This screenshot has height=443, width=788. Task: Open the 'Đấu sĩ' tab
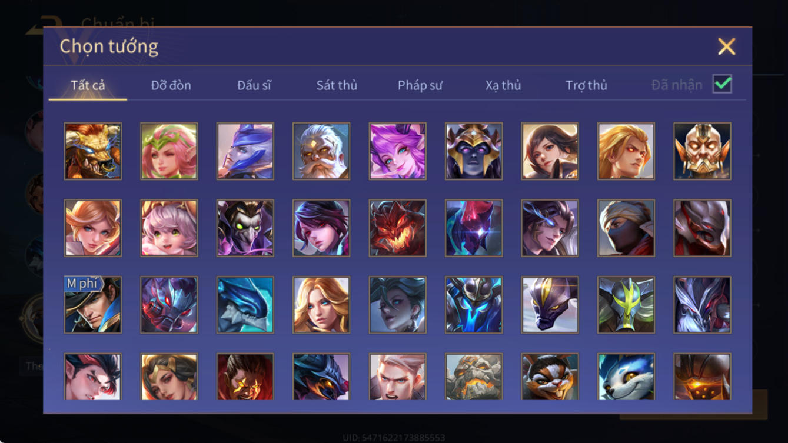[x=254, y=85]
